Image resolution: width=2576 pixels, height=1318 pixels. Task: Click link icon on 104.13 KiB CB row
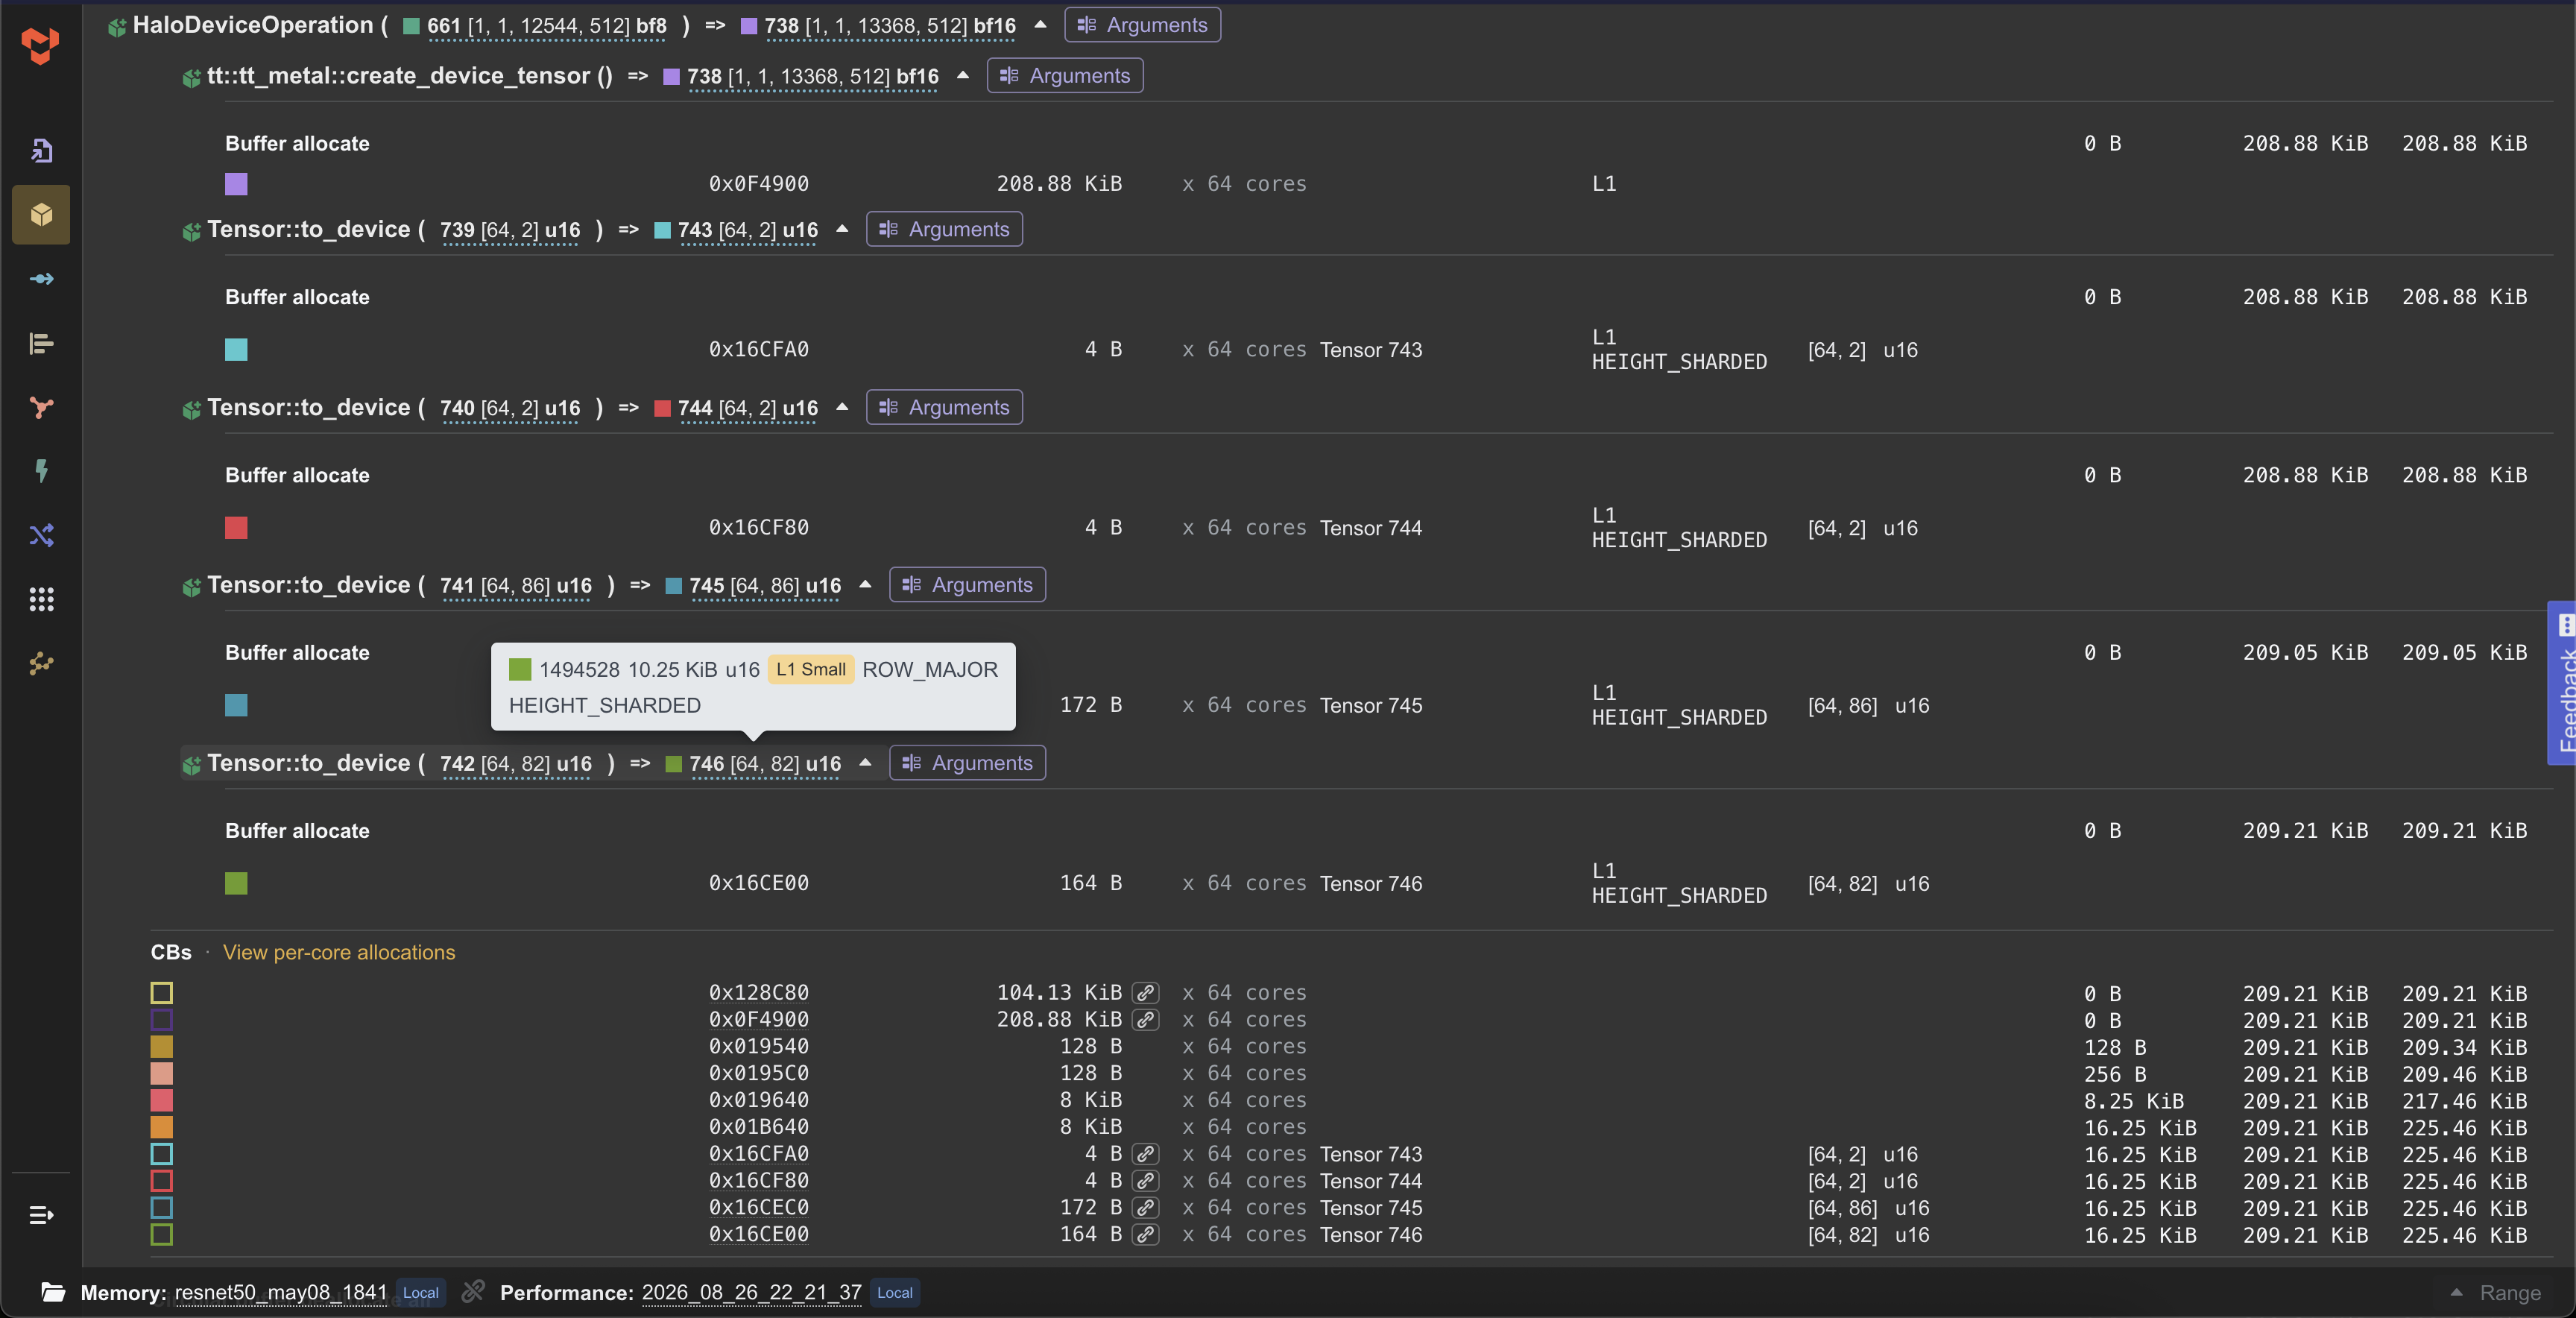pyautogui.click(x=1146, y=993)
